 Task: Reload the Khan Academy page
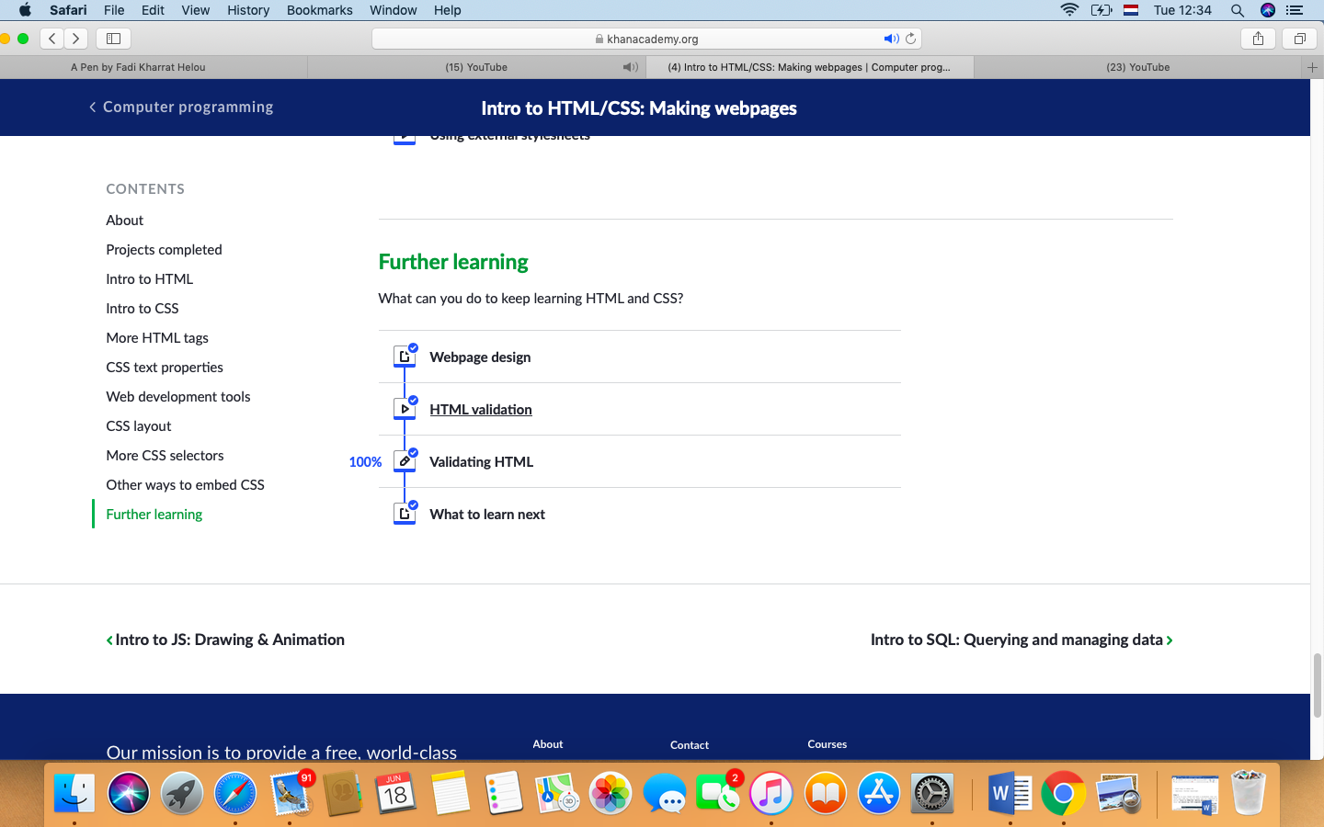click(911, 39)
